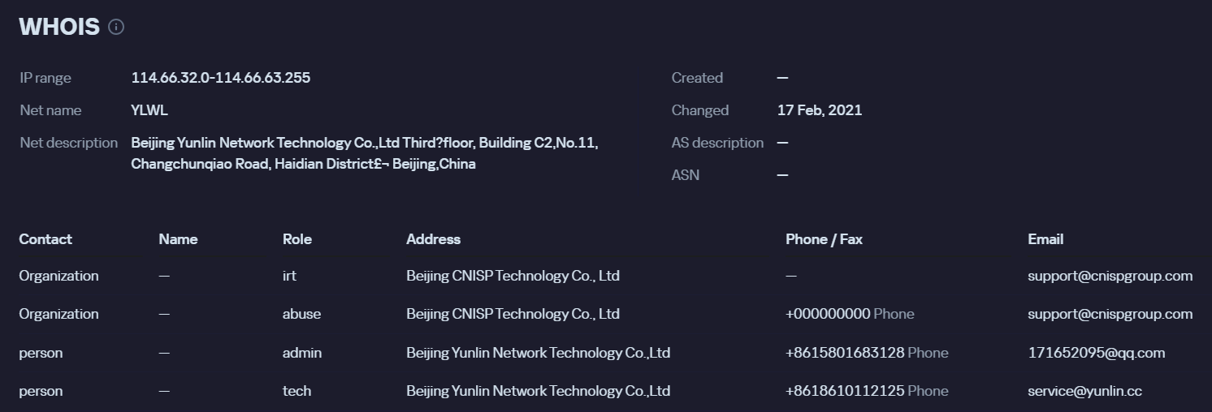Click the WHOIS section heading
Screen dimensions: 1212x412
(58, 27)
